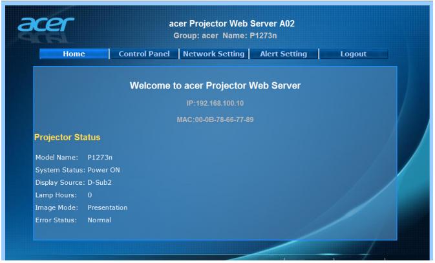The image size is (435, 263).
Task: Select the MAC:00-0B-78-66-77-89 text
Action: click(215, 120)
